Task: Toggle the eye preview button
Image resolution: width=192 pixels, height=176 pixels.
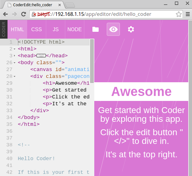Action: 113,29
